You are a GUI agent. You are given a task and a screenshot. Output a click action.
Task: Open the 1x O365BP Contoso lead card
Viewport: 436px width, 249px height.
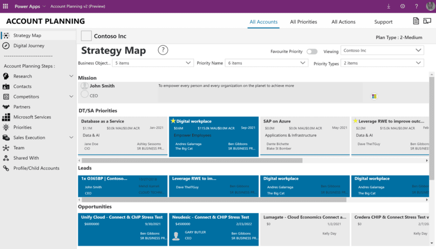(123, 186)
